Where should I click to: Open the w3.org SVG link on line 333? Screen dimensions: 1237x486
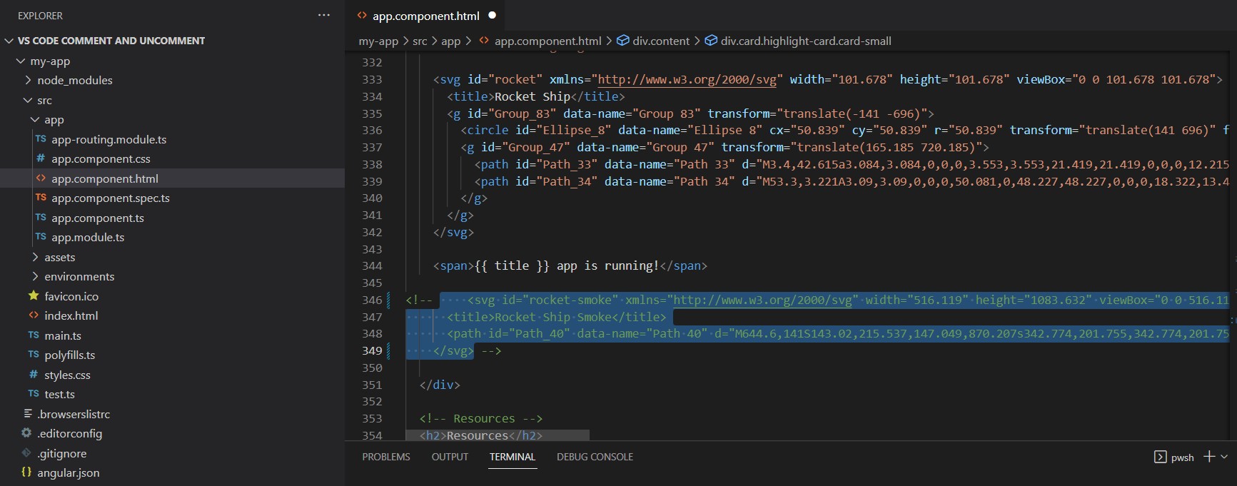point(687,79)
